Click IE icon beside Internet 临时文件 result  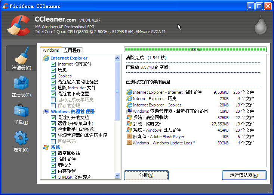[x=129, y=92]
